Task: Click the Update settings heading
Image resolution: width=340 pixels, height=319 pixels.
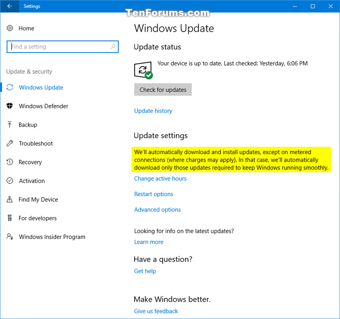Action: click(160, 135)
